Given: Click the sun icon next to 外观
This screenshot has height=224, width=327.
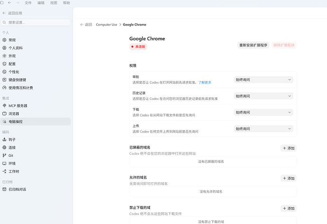Looking at the screenshot, I should click(x=4, y=56).
